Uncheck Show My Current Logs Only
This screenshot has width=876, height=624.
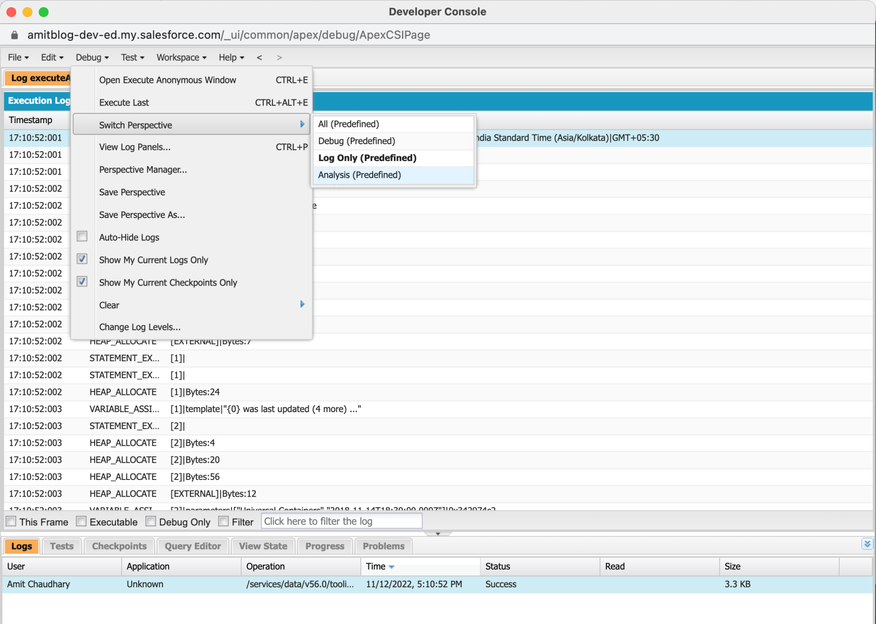click(82, 259)
